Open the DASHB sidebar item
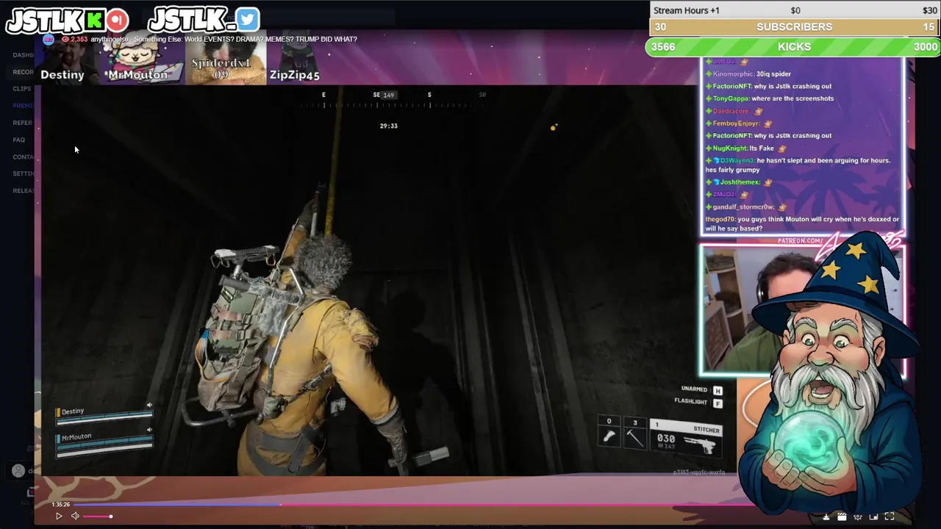This screenshot has width=941, height=529. pyautogui.click(x=23, y=55)
